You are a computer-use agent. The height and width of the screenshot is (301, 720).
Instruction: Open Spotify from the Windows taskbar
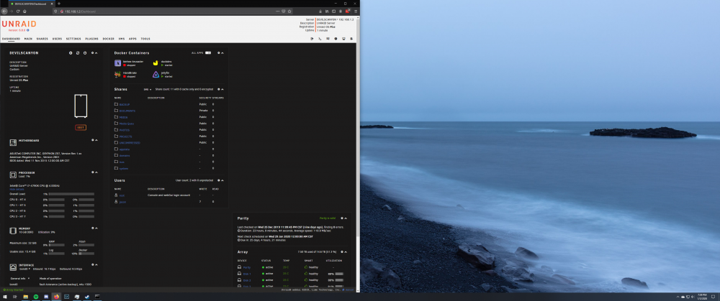tap(36, 297)
